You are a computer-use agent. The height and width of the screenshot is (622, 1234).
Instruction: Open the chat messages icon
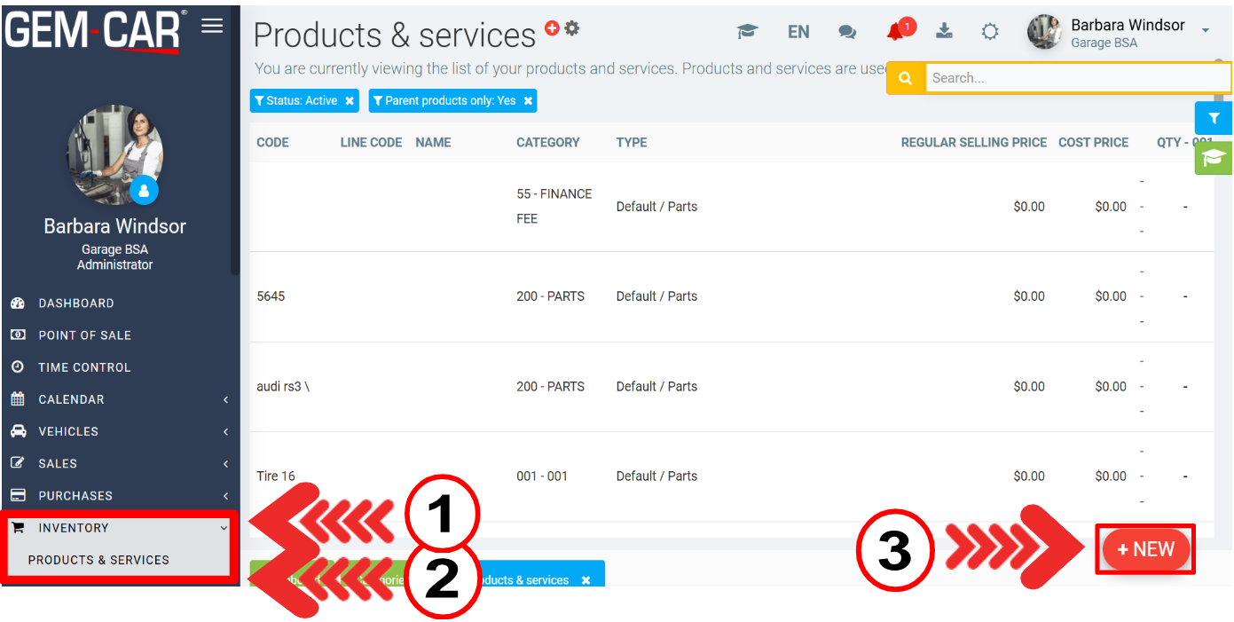[847, 32]
